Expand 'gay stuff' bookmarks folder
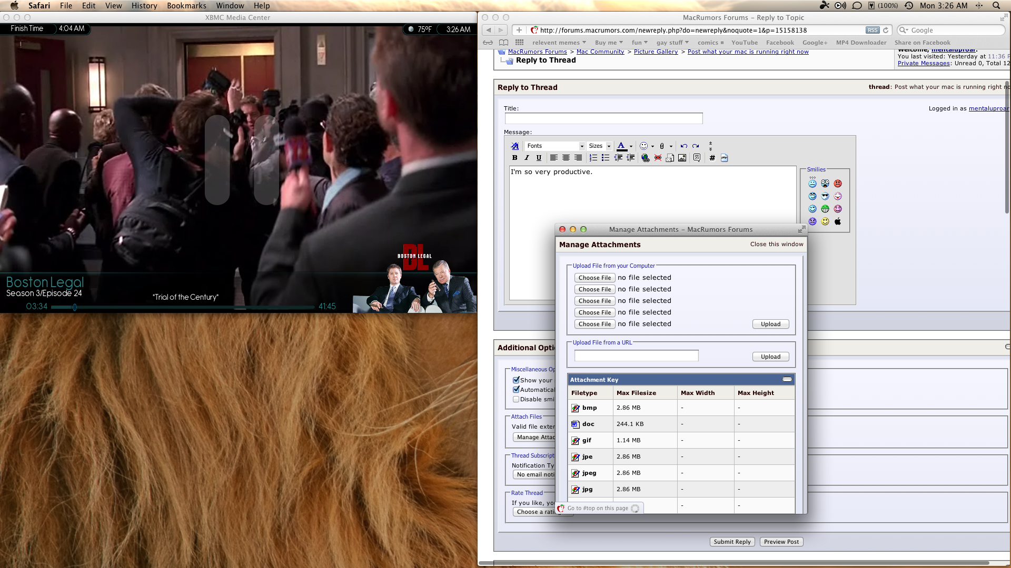Screen dimensions: 1011x568 [672, 43]
